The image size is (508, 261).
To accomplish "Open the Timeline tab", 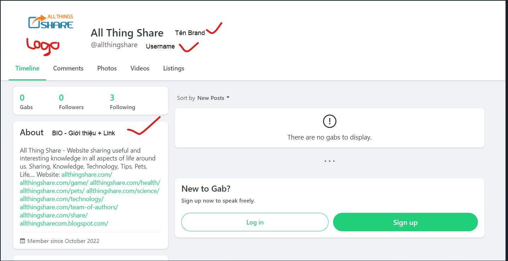I will coord(27,68).
